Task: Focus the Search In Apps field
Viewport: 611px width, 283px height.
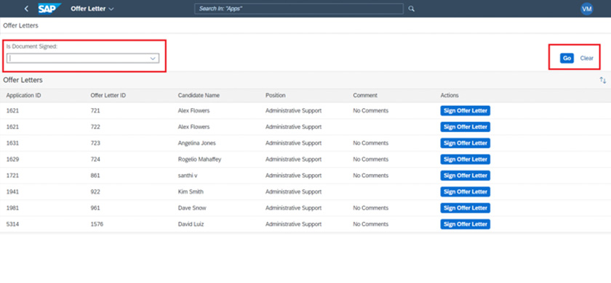Action: tap(299, 9)
